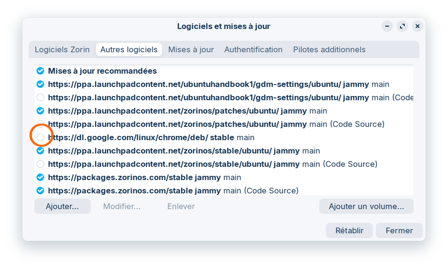This screenshot has width=448, height=268.
Task: Minimize the Logiciels et mises à jour window
Action: click(x=387, y=27)
